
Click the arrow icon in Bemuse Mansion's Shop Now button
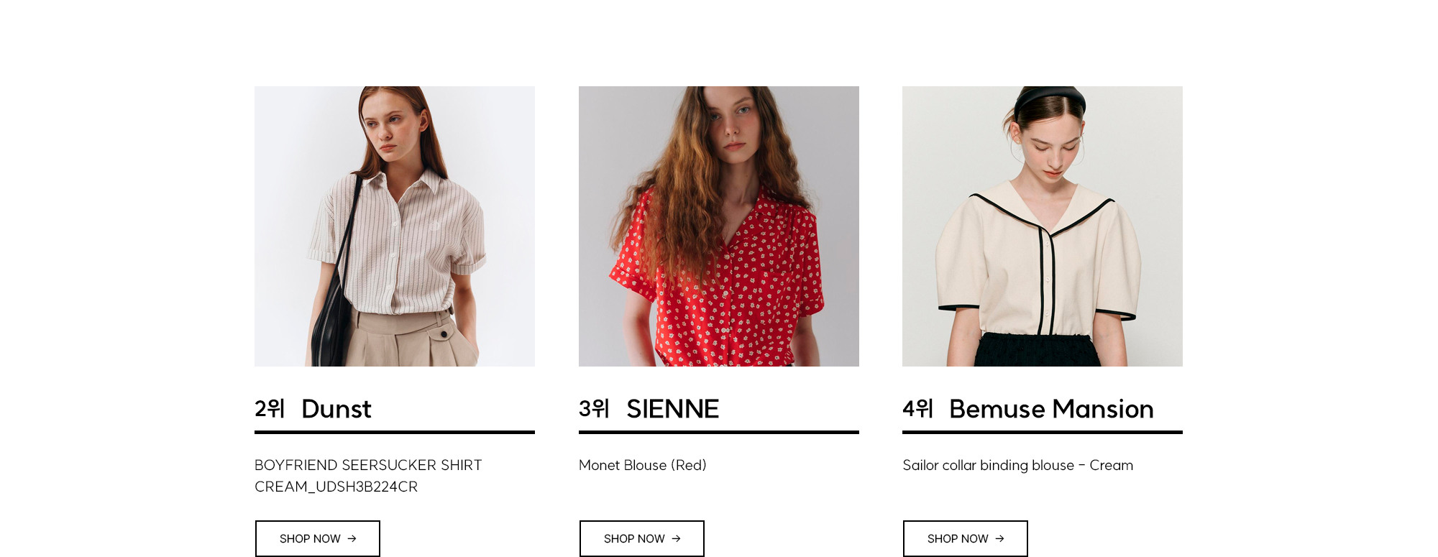[999, 538]
